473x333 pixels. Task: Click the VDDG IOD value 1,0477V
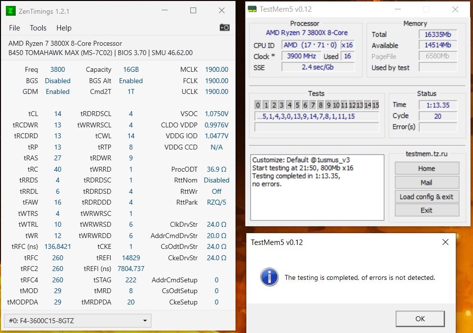[x=217, y=136]
